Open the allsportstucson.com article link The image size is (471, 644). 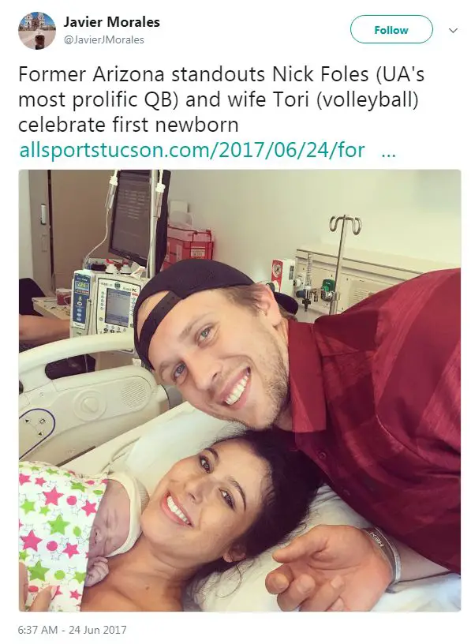click(x=193, y=150)
